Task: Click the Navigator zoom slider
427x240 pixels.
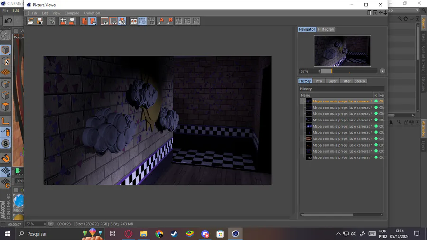Action: (x=349, y=71)
